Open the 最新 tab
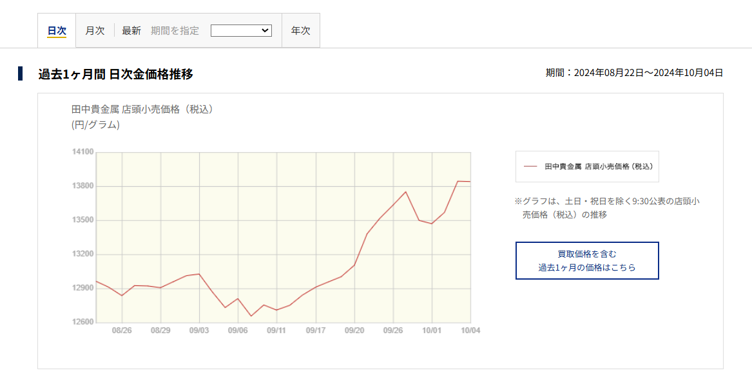752x375 pixels. tap(131, 31)
